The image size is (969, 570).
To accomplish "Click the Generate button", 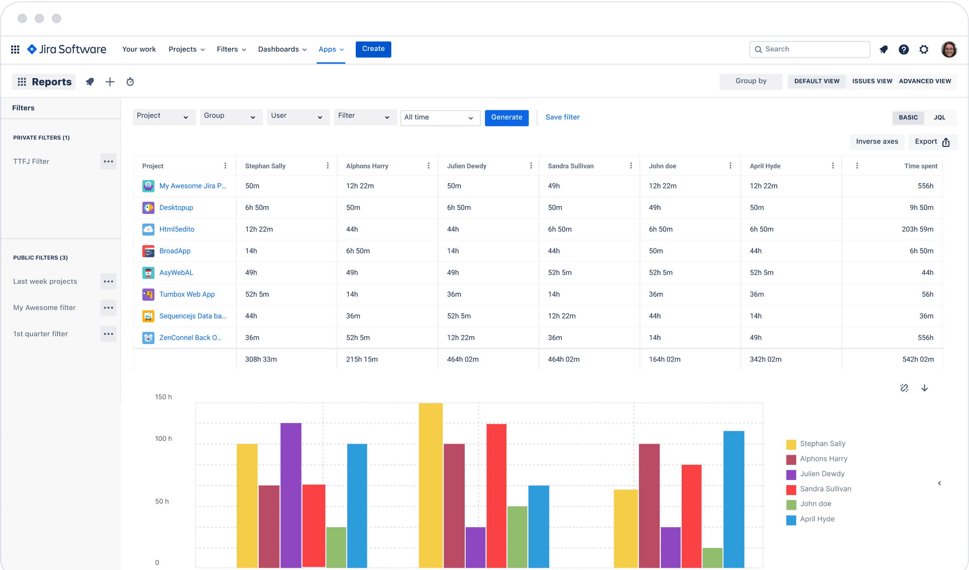I will point(507,118).
